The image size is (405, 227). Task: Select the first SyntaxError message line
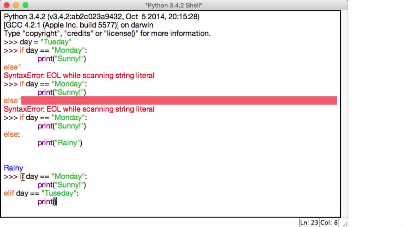click(x=79, y=75)
